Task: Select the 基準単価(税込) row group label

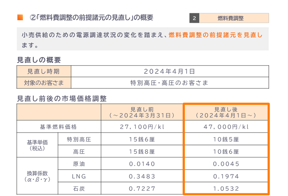Action: tap(37, 145)
